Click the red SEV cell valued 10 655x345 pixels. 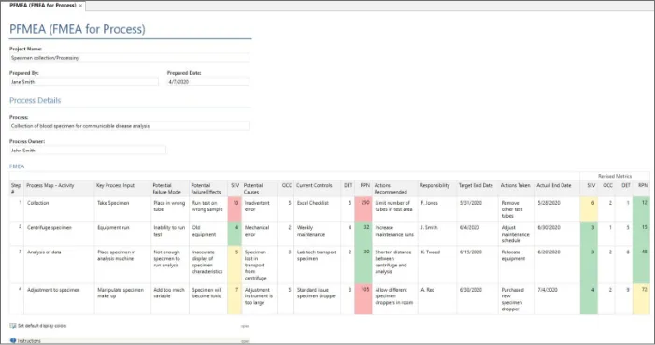[x=235, y=209]
